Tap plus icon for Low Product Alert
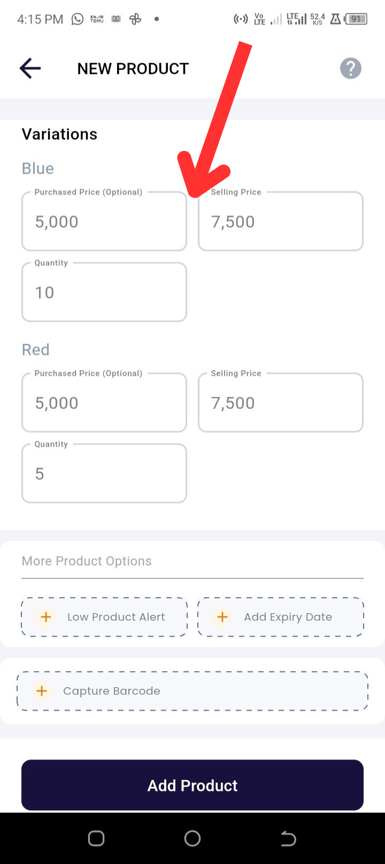Viewport: 385px width, 864px height. point(46,617)
